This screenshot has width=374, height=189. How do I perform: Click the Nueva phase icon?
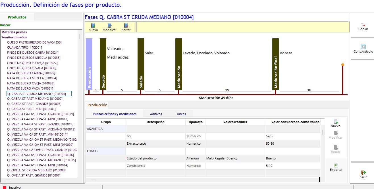click(x=93, y=26)
